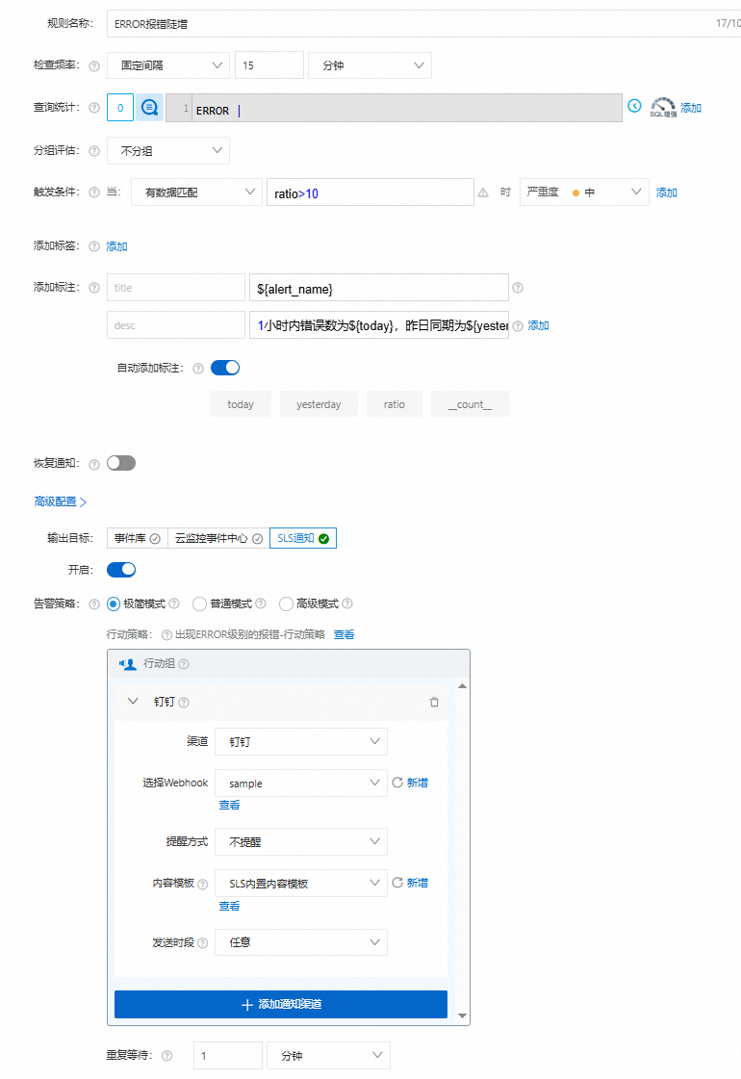Toggle the 开启 switch
The width and height of the screenshot is (741, 1079).
tap(121, 570)
